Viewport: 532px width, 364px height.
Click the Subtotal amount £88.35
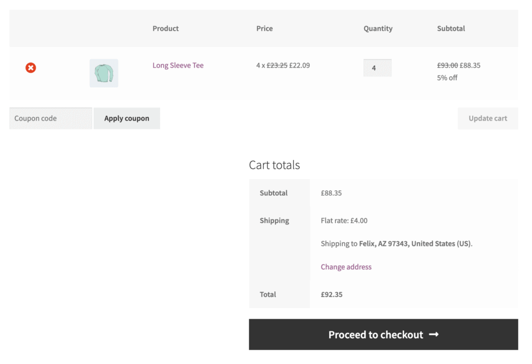(x=331, y=193)
